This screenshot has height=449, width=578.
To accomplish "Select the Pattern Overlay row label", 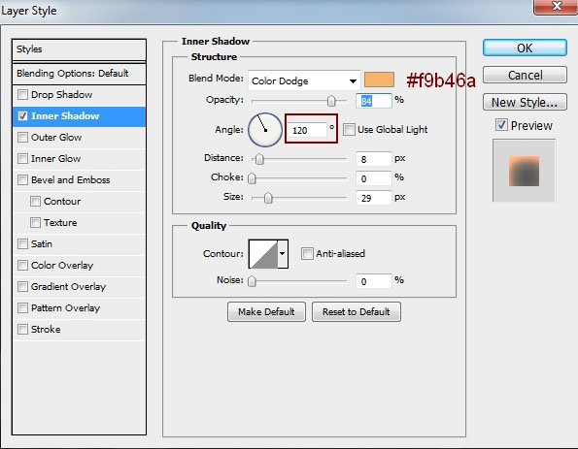I will point(65,308).
